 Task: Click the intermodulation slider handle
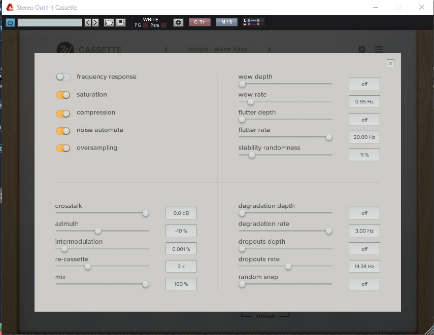click(x=64, y=249)
